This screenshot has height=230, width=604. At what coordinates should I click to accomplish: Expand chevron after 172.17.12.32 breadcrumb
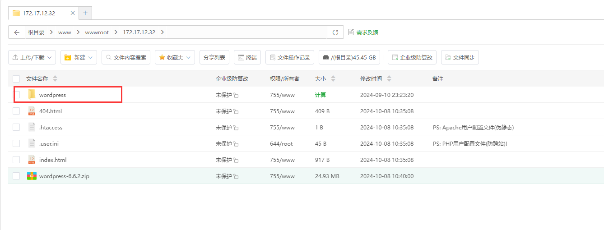(162, 32)
